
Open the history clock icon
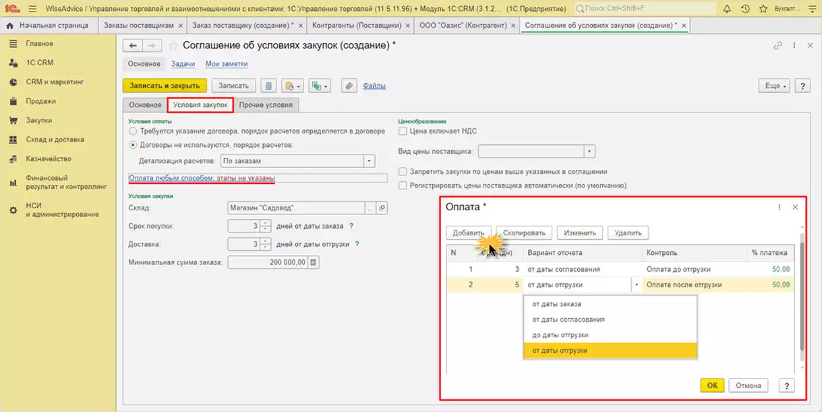click(746, 8)
